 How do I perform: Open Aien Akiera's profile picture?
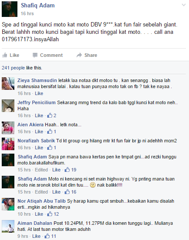click(x=8, y=128)
